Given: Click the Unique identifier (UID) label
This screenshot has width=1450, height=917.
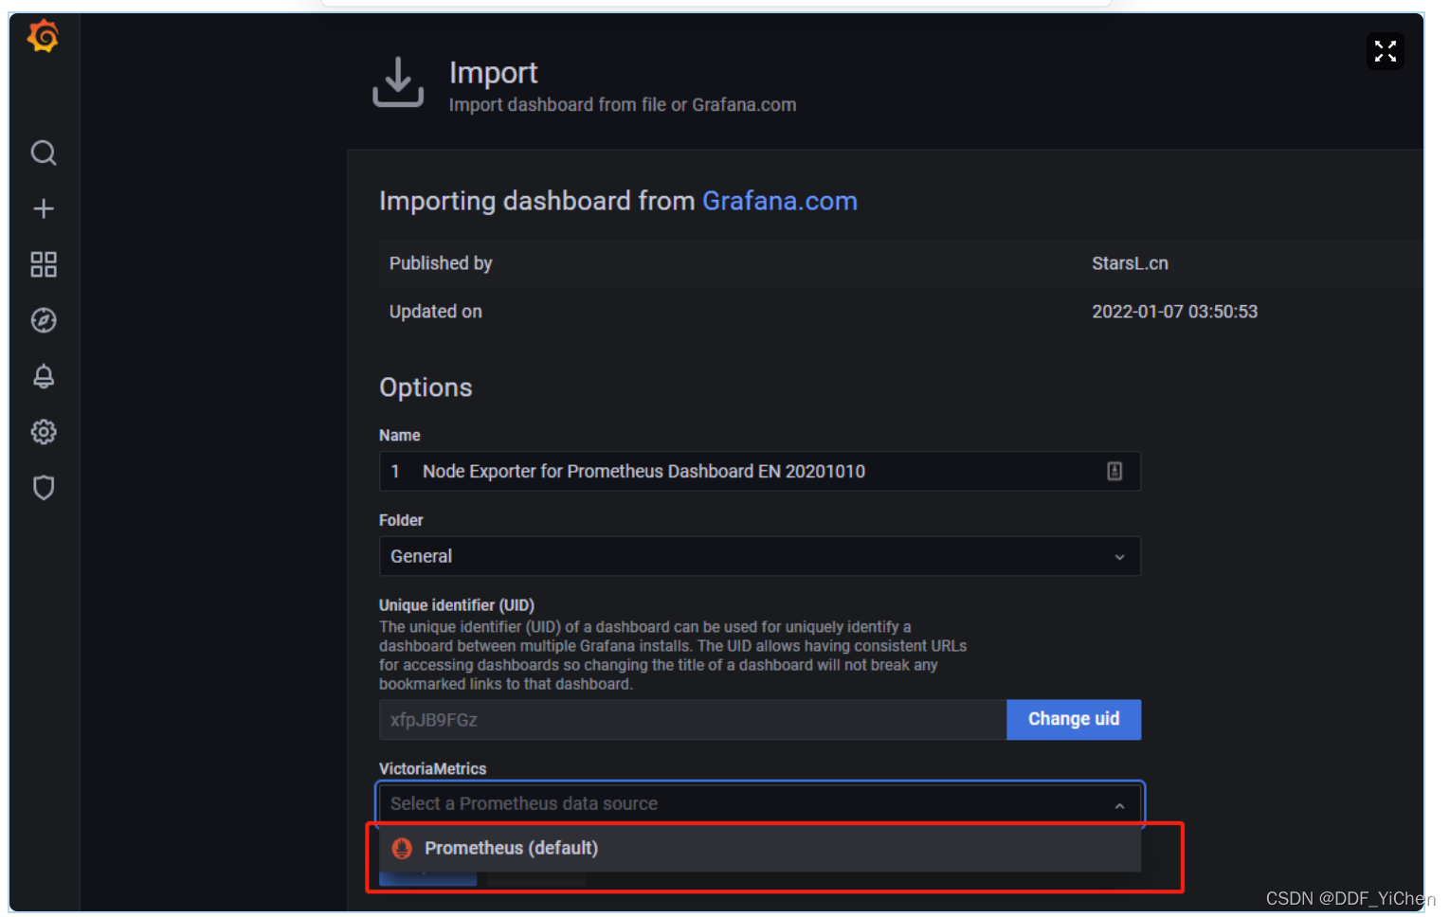Looking at the screenshot, I should coord(457,605).
